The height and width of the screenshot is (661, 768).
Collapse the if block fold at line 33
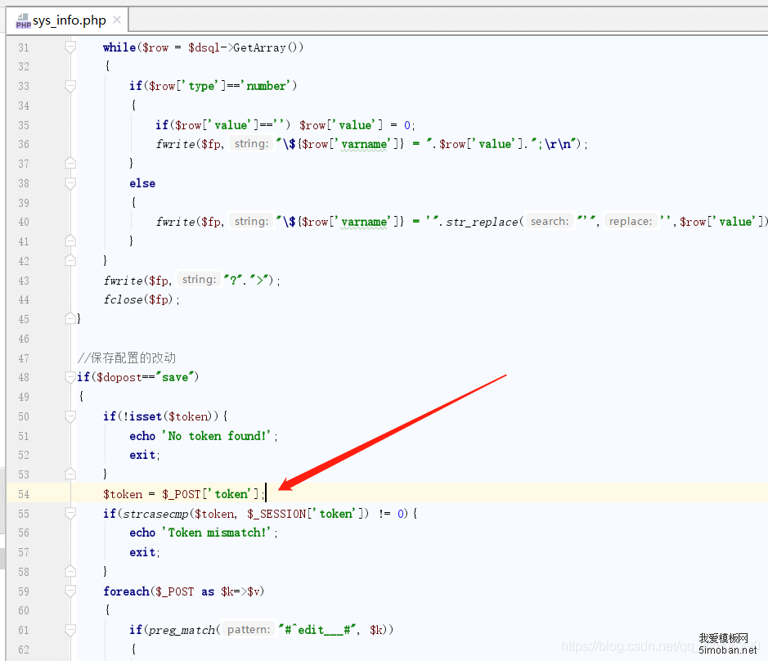(71, 86)
